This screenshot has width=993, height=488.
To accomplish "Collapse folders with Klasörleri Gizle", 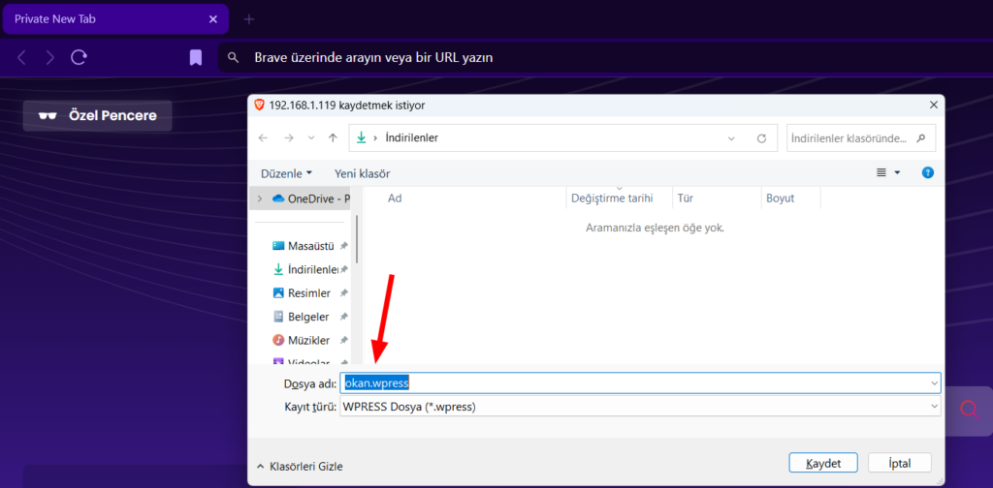I will pyautogui.click(x=301, y=466).
